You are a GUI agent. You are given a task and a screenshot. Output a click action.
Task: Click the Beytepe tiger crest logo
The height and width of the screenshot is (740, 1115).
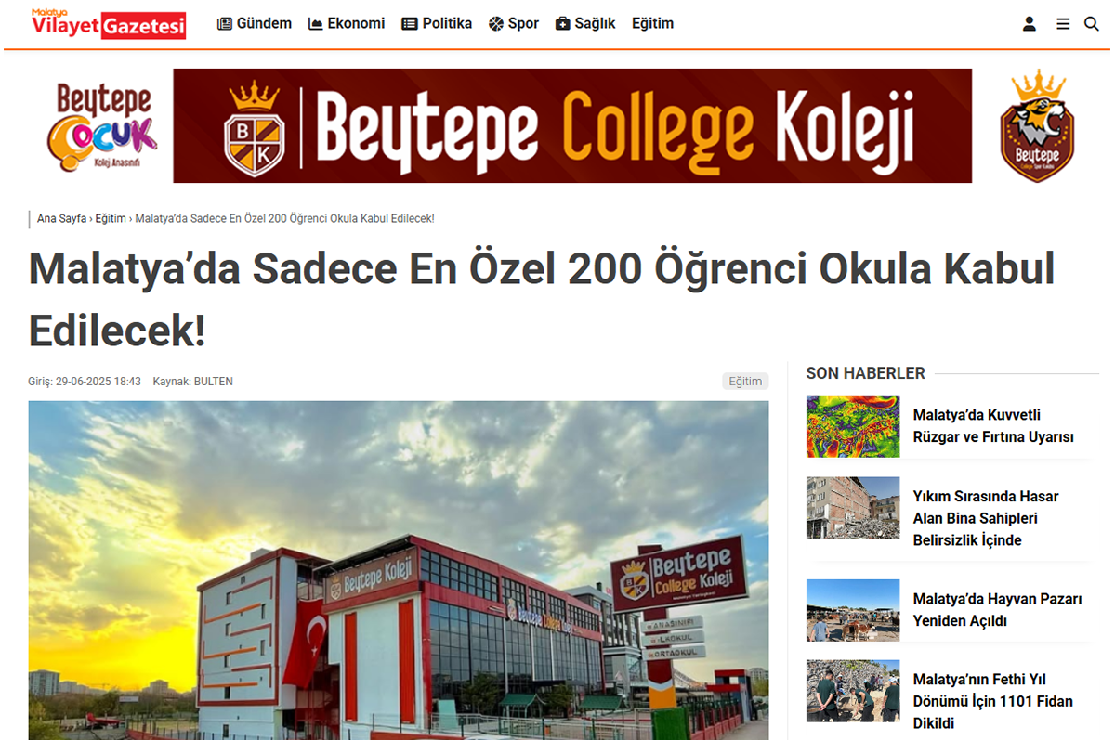[x=1037, y=125]
